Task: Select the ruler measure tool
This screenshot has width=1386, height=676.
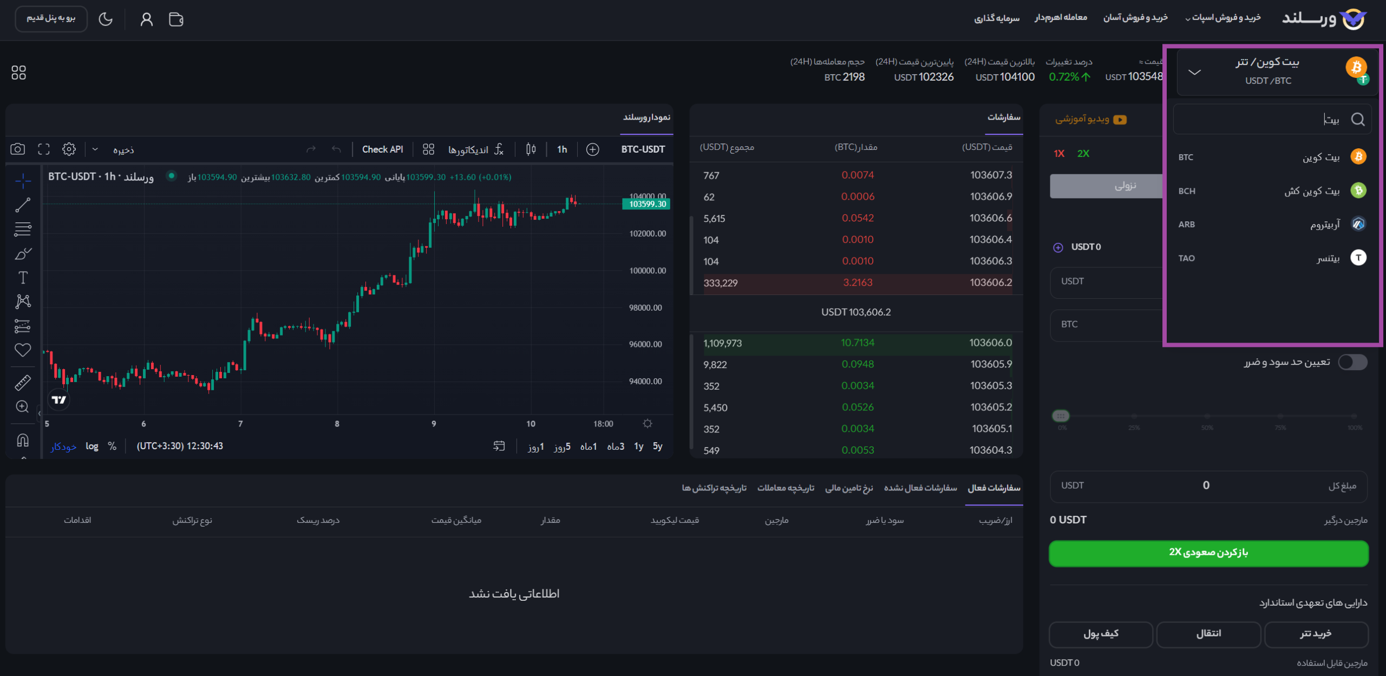Action: 23,383
